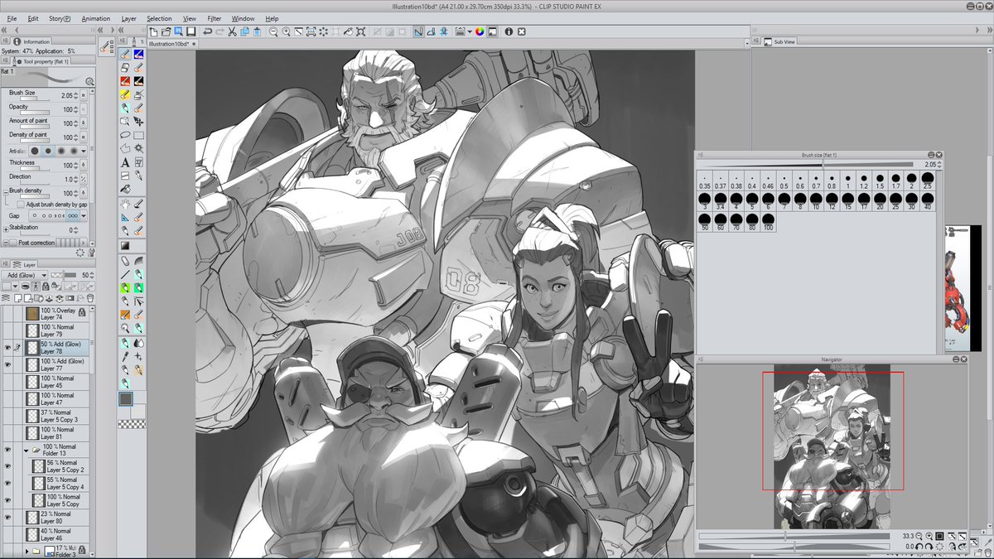Select the Gradient tool icon
This screenshot has width=994, height=559.
tap(125, 245)
